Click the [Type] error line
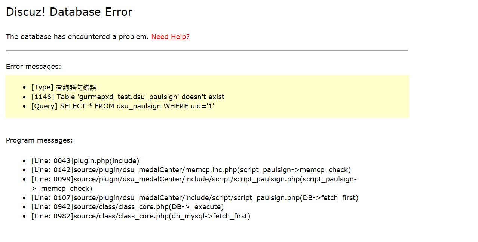Viewport: 478px width, 242px height. tap(64, 87)
